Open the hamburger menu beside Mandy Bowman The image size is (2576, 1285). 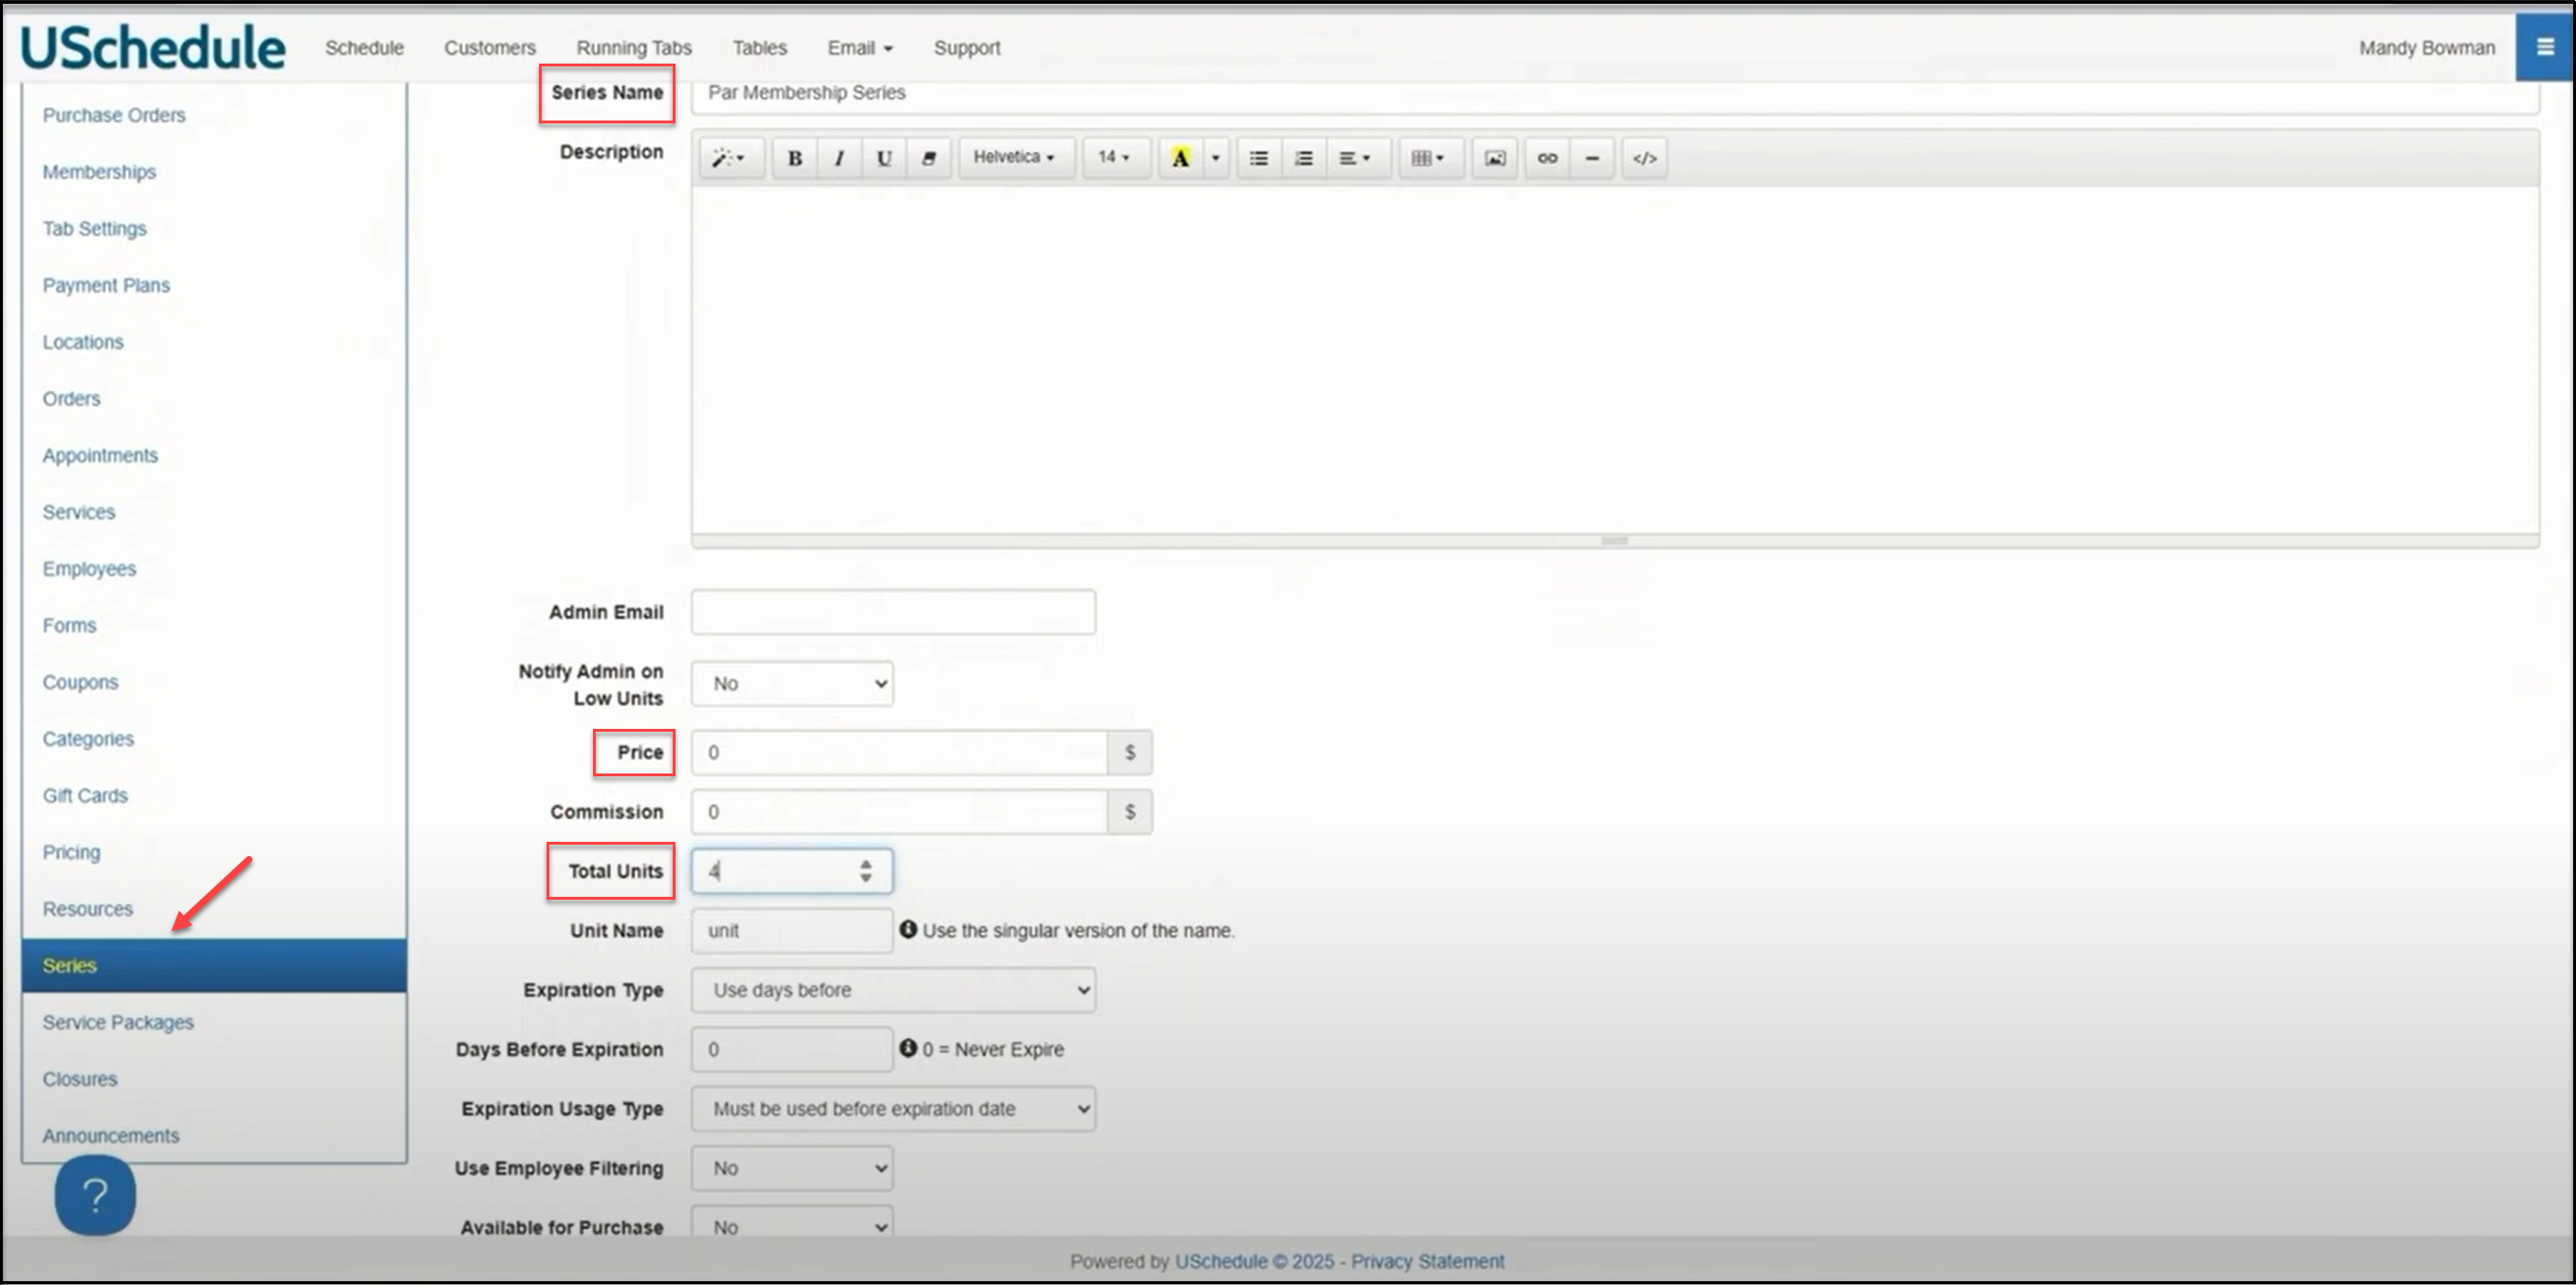(2545, 47)
